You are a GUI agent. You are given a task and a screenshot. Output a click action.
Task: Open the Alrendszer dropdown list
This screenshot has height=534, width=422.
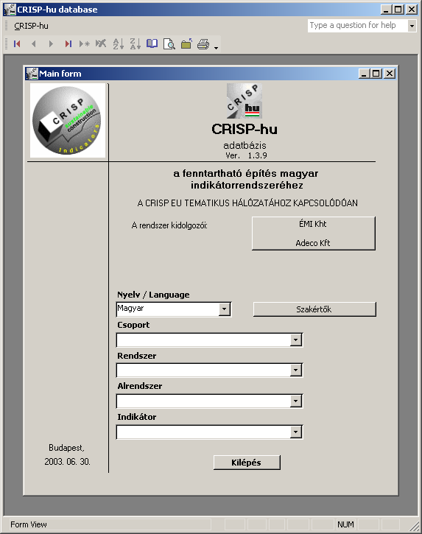pos(295,401)
